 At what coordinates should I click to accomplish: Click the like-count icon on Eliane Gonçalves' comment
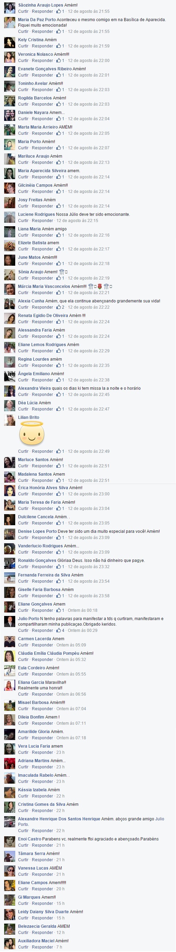pos(58,610)
